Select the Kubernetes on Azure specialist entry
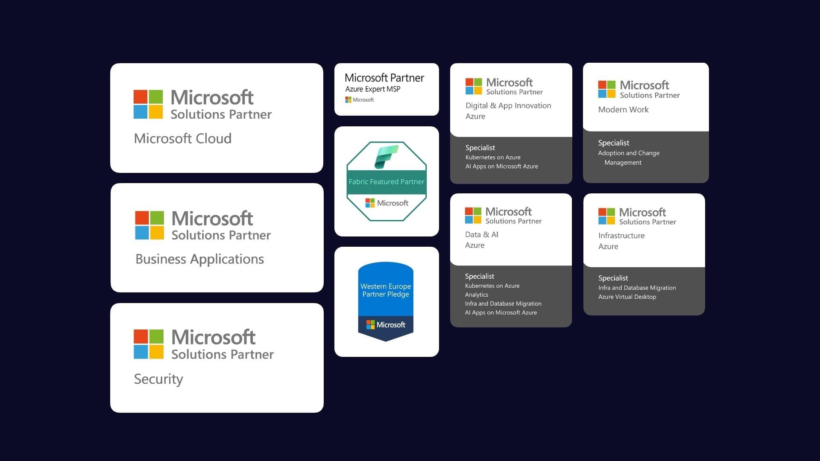The image size is (820, 461). [x=493, y=157]
